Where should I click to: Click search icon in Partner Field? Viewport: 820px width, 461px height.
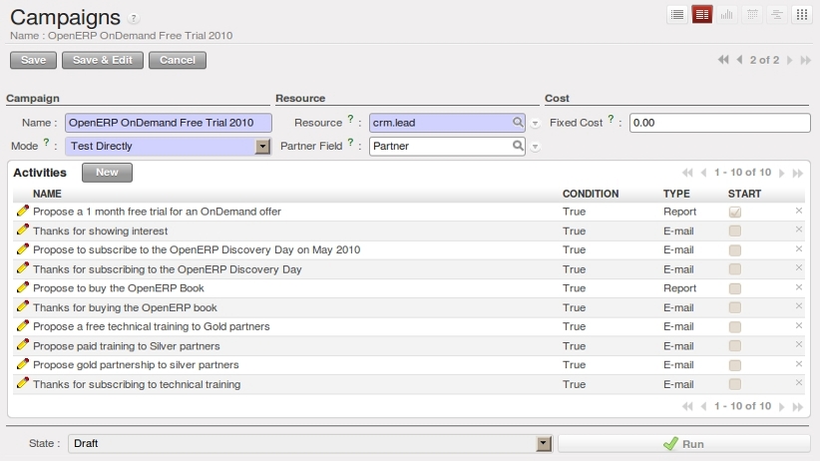[x=518, y=146]
